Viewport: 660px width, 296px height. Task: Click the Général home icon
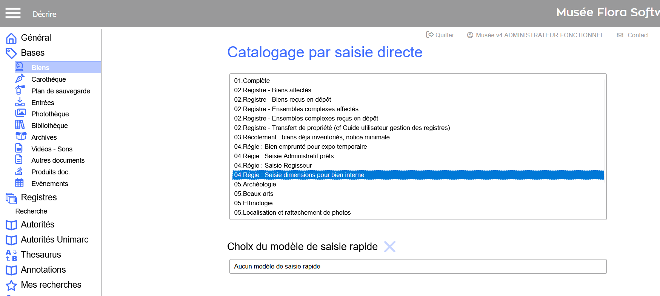(11, 38)
